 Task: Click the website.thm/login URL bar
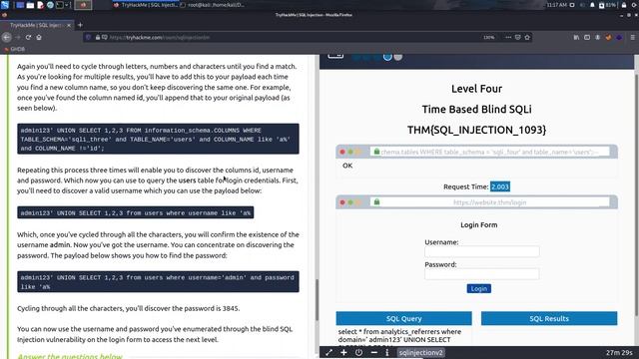[489, 202]
